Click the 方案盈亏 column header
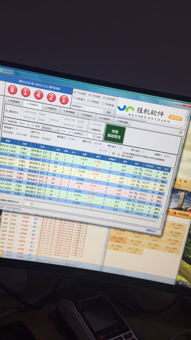This screenshot has height=340, width=191. 111,159
